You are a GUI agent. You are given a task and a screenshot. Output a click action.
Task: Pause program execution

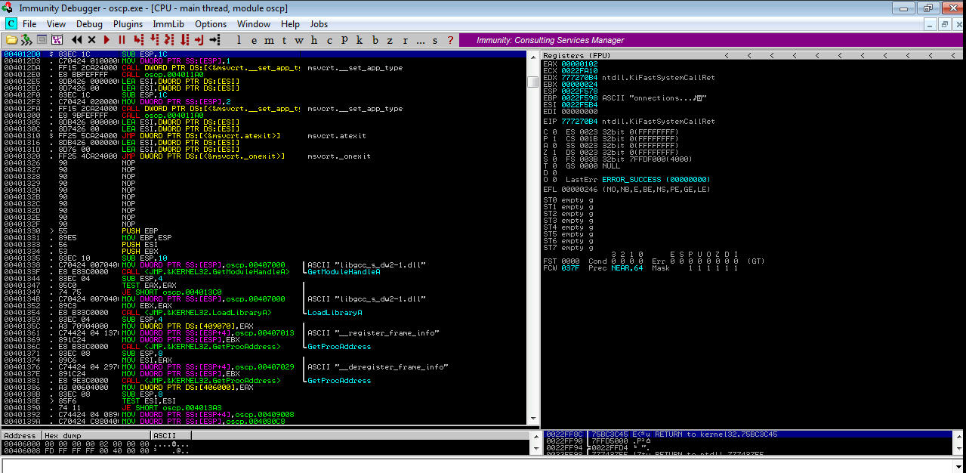coord(123,39)
